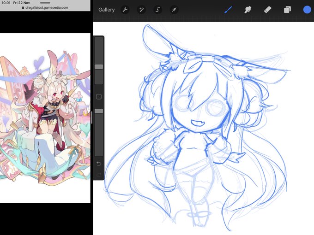This screenshot has height=235, width=314.
Task: Activate the Selection tool
Action: click(158, 10)
